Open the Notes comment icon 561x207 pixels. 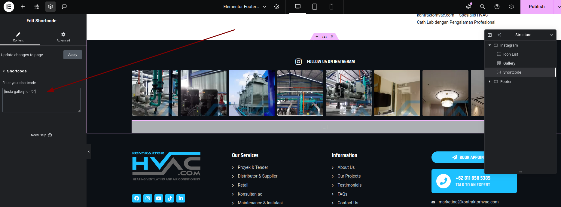[x=64, y=7]
